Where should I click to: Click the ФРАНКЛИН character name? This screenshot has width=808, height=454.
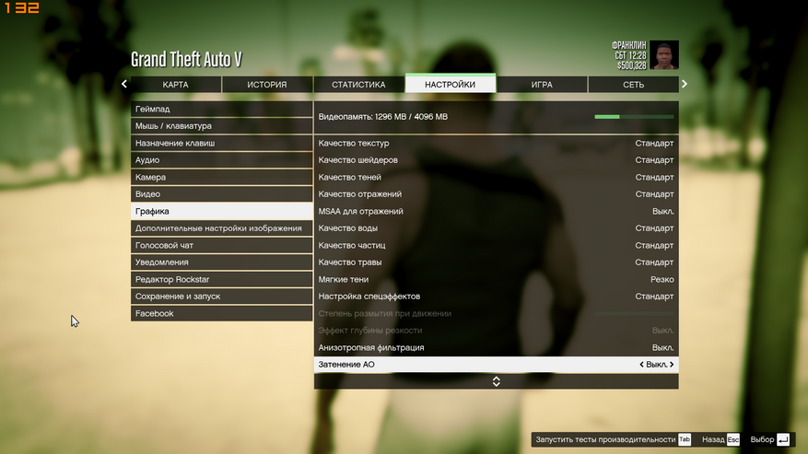(628, 45)
